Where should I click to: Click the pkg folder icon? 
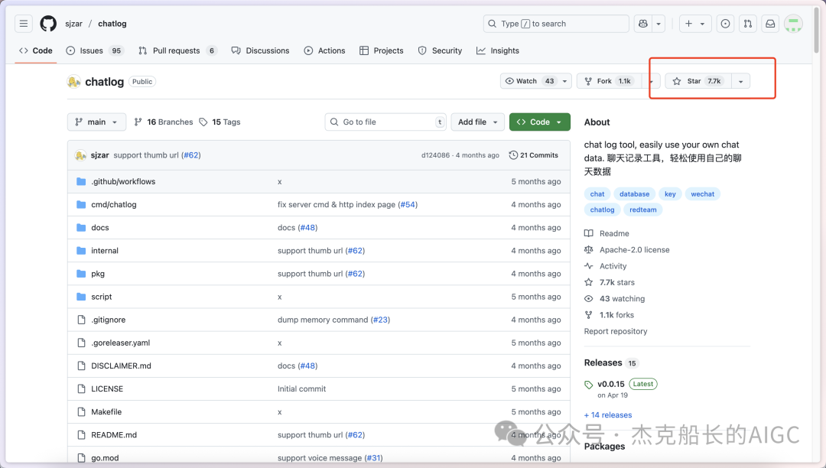[x=81, y=274]
